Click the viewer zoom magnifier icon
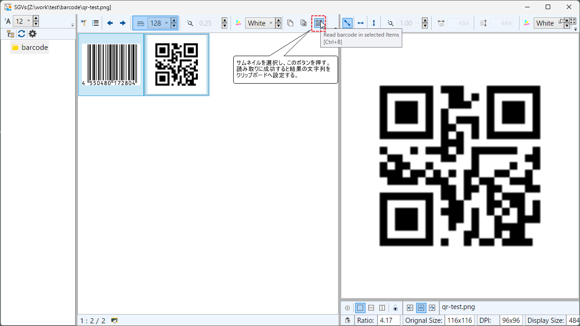This screenshot has width=580, height=326. point(390,23)
